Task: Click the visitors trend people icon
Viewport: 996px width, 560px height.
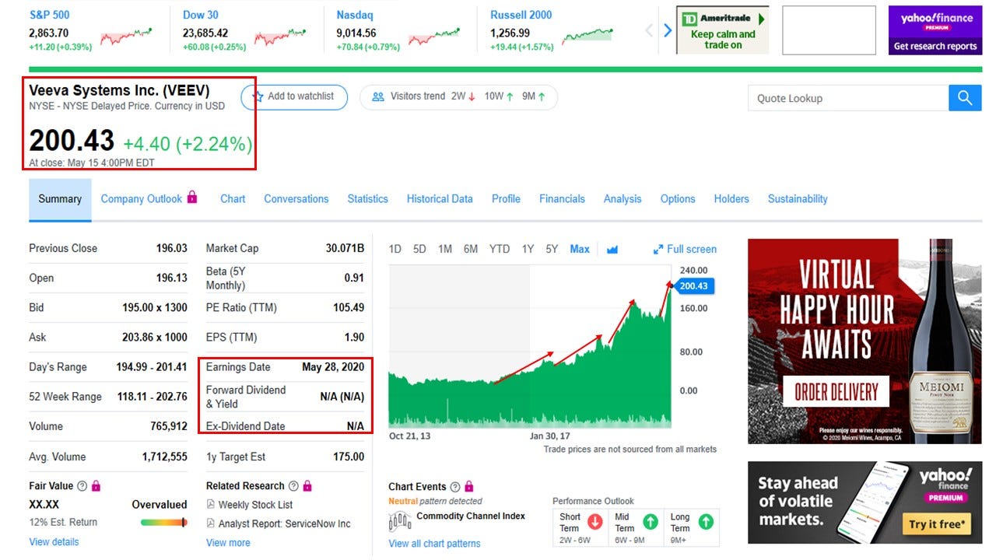Action: tap(378, 96)
